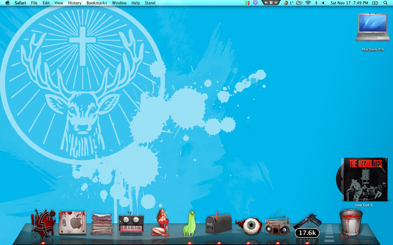The image size is (393, 245).
Task: Open the View menu
Action: click(59, 3)
